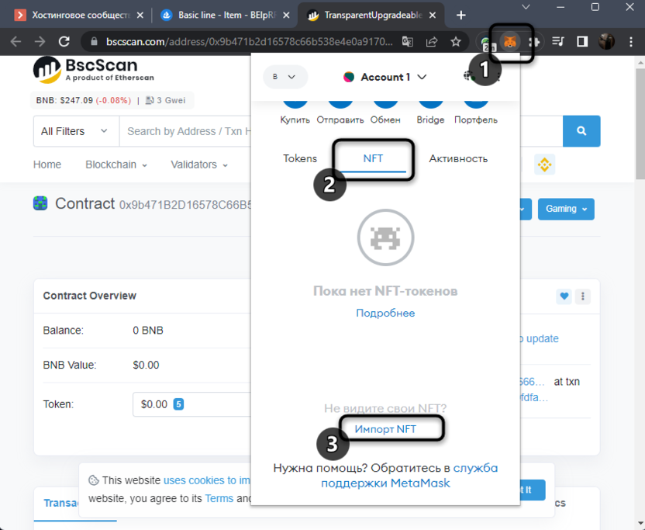The width and height of the screenshot is (645, 530).
Task: Switch to the NFT tab in MetaMask
Action: coord(373,158)
